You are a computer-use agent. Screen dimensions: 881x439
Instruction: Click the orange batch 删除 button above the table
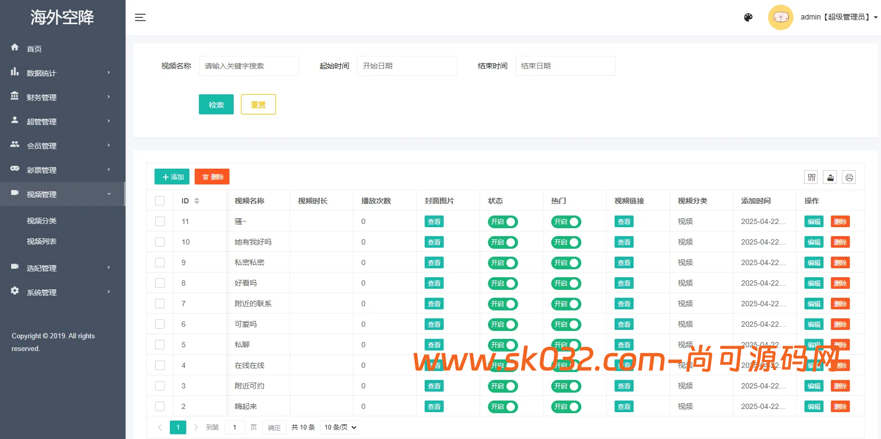tap(212, 177)
